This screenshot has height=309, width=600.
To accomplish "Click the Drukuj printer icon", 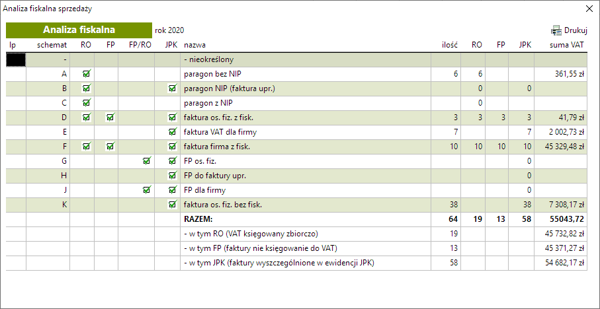I will (x=556, y=30).
